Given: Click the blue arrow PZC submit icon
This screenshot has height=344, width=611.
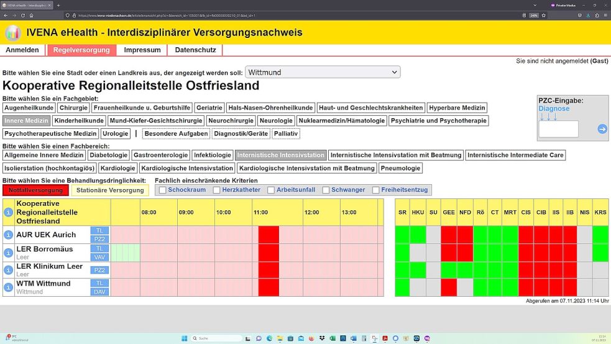Looking at the screenshot, I should [602, 129].
